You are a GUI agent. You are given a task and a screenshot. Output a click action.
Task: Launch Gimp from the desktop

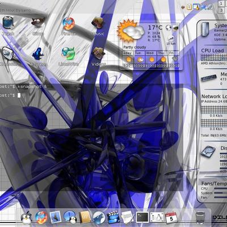pyautogui.click(x=38, y=22)
